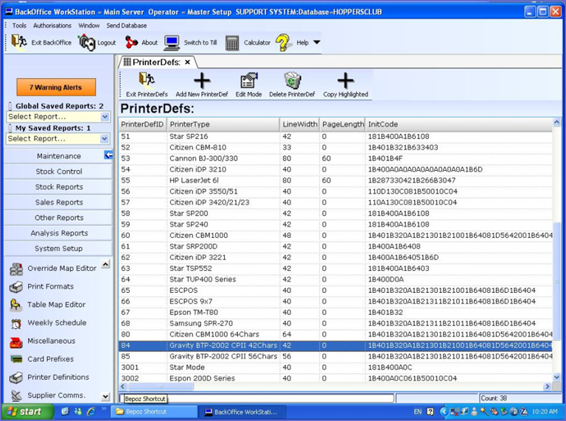Open the Authorisations menu

click(x=52, y=26)
